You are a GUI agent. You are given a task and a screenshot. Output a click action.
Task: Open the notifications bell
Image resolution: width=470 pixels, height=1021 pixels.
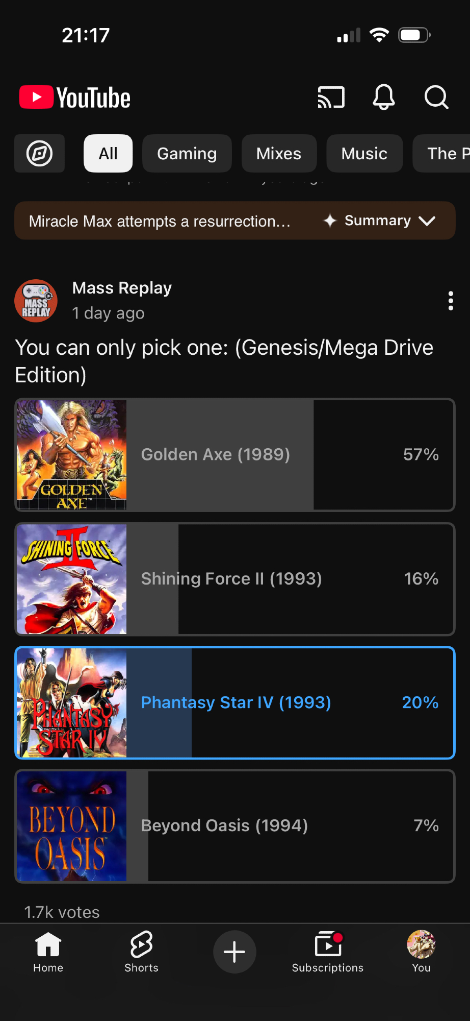(384, 97)
